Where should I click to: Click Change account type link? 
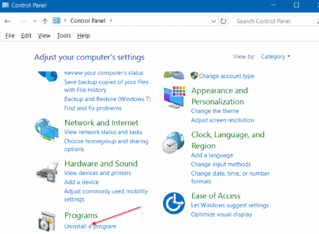(226, 76)
